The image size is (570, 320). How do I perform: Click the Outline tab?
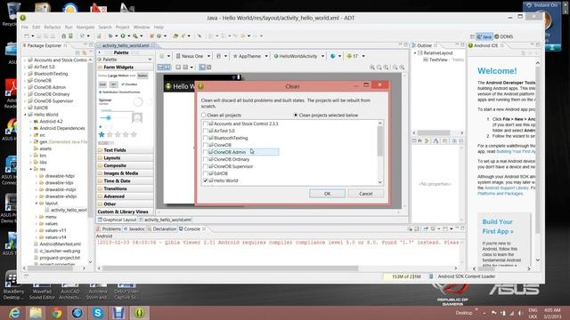click(424, 45)
